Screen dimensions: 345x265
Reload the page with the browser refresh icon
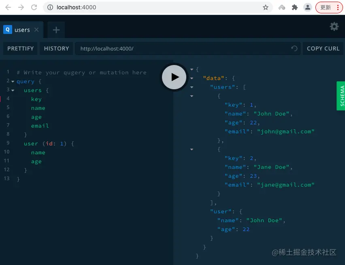[x=34, y=7]
